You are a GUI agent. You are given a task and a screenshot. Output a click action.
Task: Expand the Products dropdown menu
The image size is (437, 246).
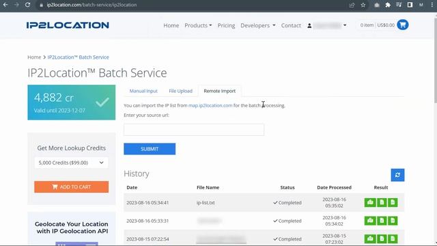pos(198,25)
